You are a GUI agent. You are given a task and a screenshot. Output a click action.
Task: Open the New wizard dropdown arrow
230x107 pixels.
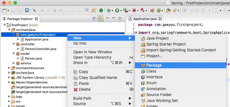(x=8, y=11)
